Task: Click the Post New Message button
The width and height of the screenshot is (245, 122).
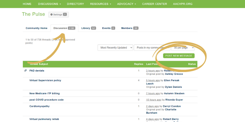Action: pyautogui.click(x=179, y=56)
